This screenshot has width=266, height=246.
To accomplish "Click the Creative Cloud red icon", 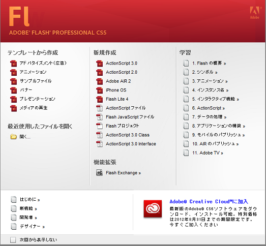I will pos(153,209).
